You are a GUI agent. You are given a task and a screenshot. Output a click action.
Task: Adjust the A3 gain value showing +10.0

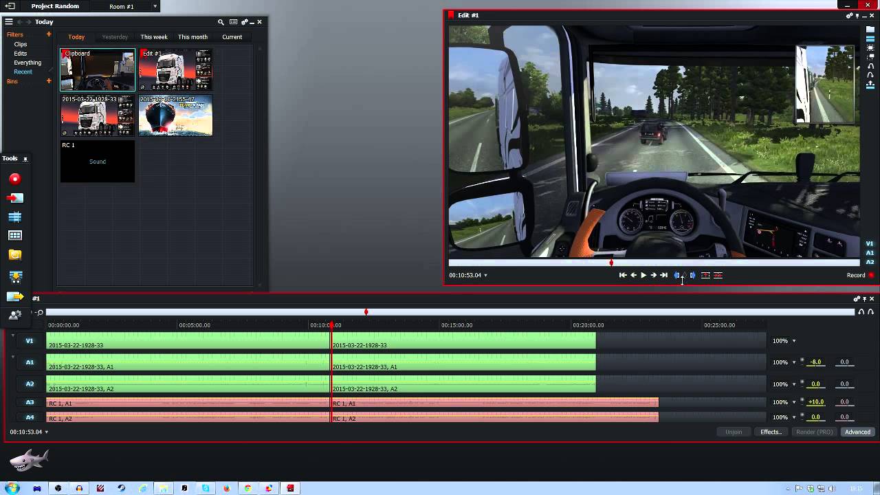pyautogui.click(x=815, y=401)
